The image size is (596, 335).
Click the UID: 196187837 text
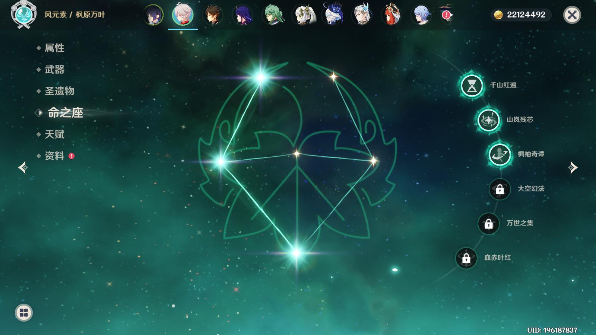click(x=552, y=330)
